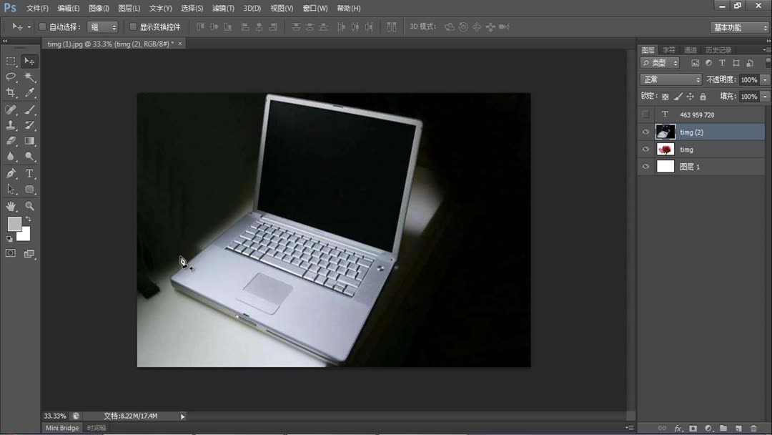This screenshot has height=435, width=772.
Task: Click the delete layer trash icon
Action: 753,428
